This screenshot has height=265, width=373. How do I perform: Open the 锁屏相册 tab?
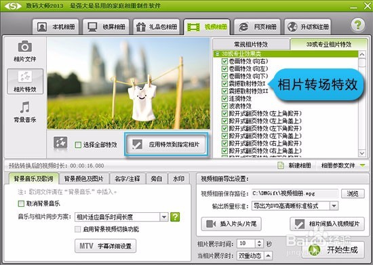(x=106, y=26)
